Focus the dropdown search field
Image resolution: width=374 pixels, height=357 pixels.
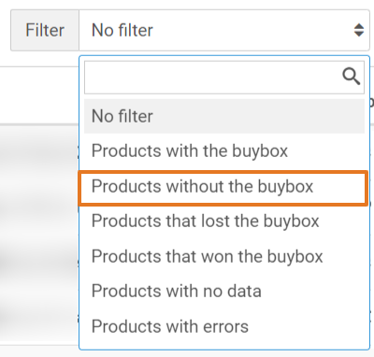click(x=224, y=78)
